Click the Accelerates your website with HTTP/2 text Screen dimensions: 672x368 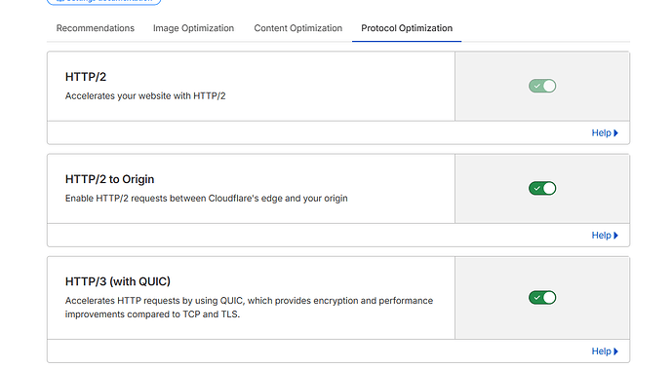click(145, 96)
